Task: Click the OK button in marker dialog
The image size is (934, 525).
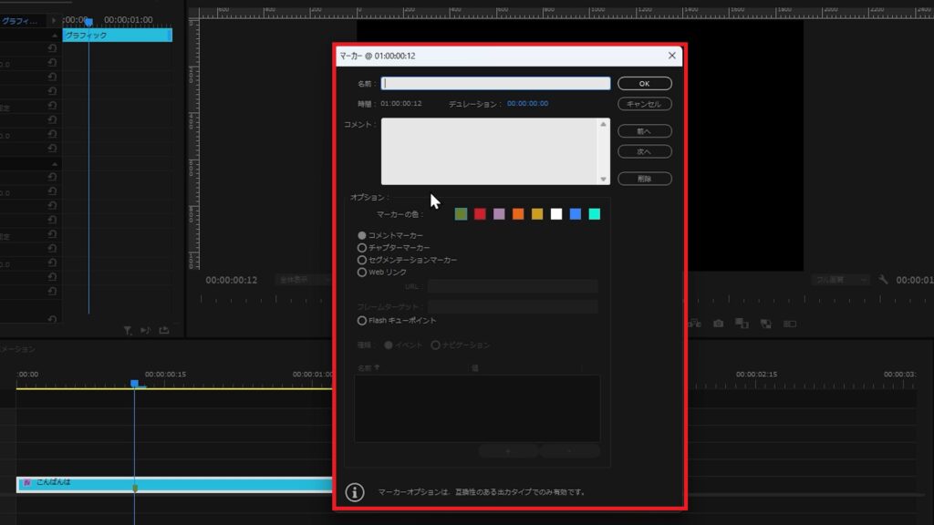Action: pyautogui.click(x=645, y=83)
